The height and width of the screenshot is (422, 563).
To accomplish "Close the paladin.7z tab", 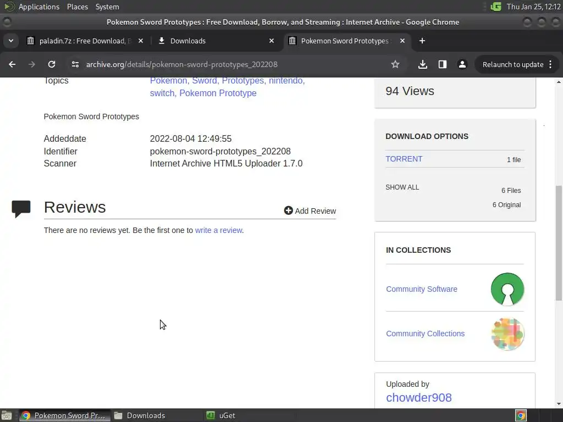I will 141,41.
